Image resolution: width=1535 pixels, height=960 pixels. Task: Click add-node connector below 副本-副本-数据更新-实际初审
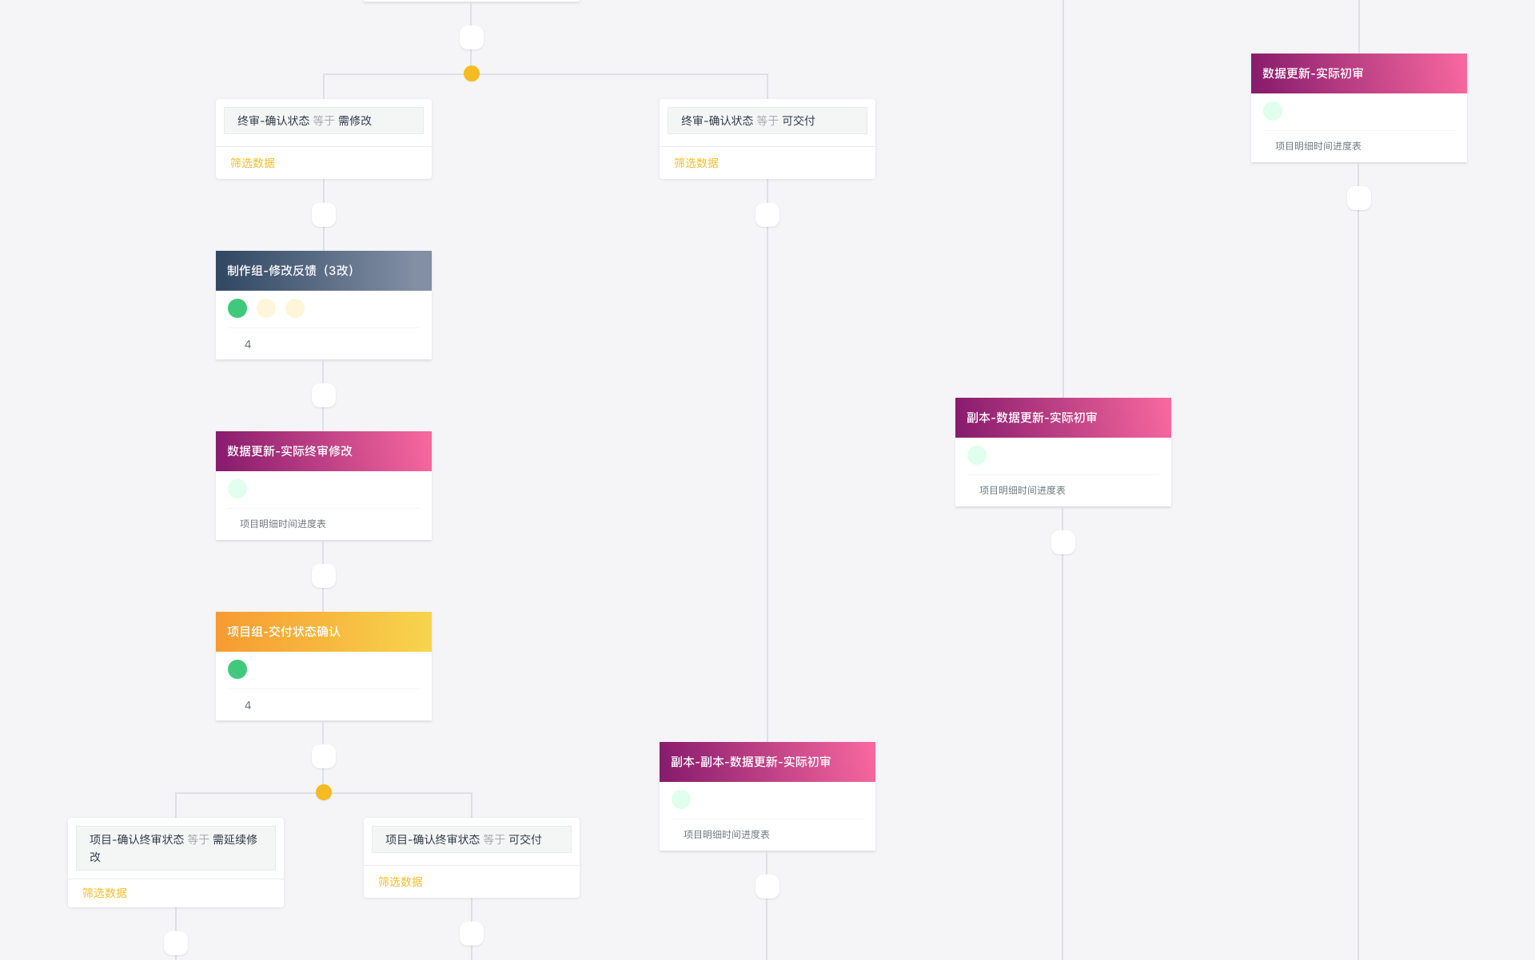click(767, 887)
